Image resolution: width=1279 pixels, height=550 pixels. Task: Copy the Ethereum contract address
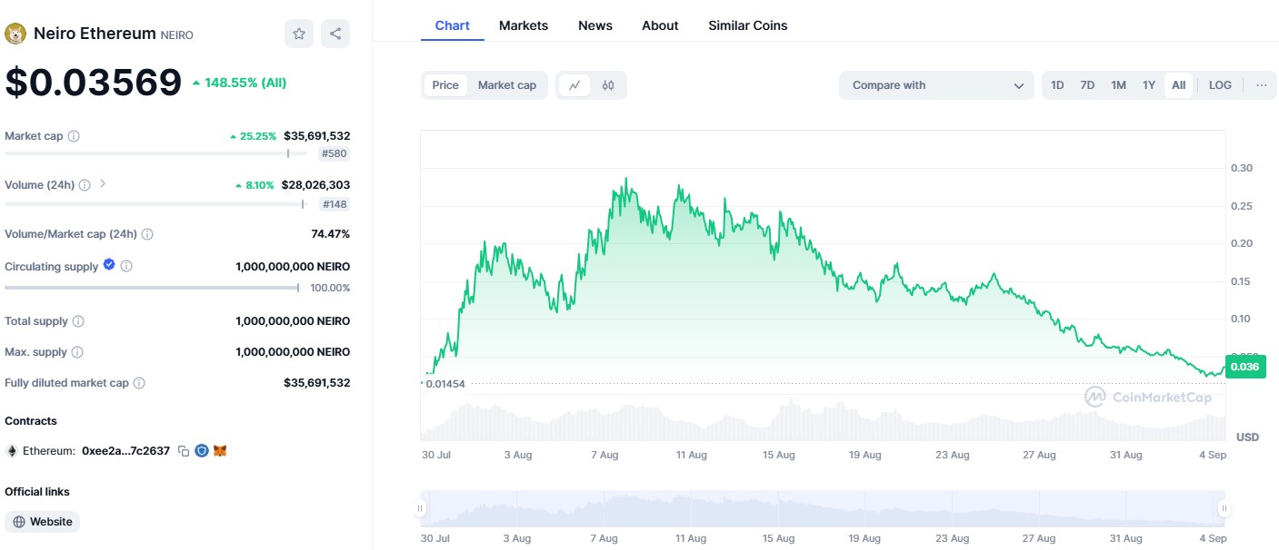point(184,451)
